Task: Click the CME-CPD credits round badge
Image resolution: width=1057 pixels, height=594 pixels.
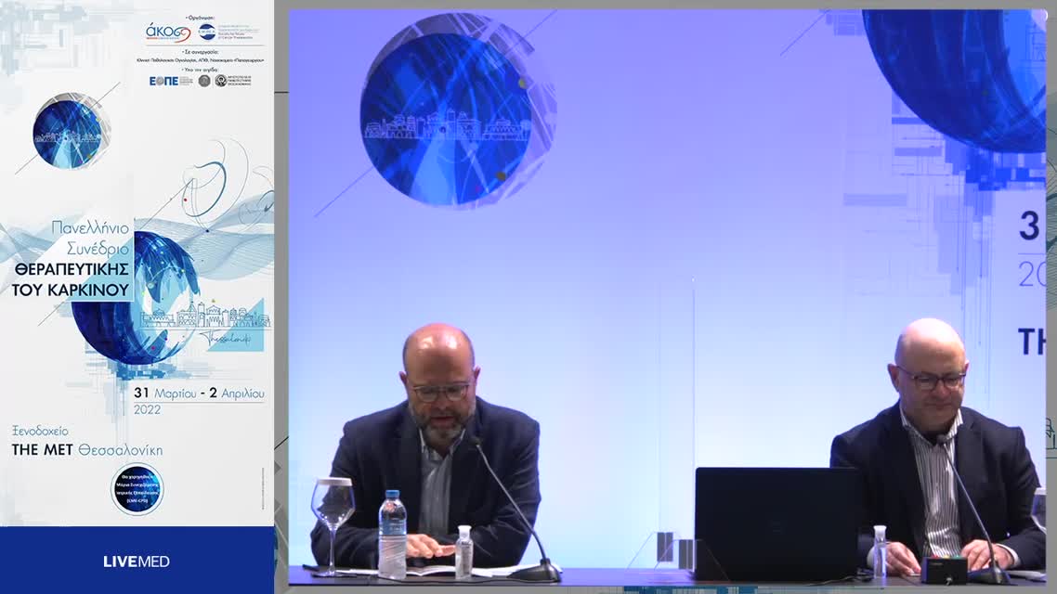Action: coord(137,490)
